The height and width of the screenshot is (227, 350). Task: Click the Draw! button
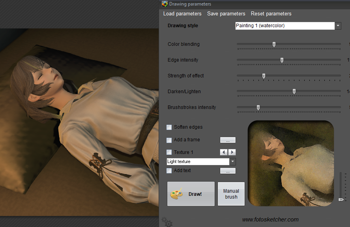[191, 194]
